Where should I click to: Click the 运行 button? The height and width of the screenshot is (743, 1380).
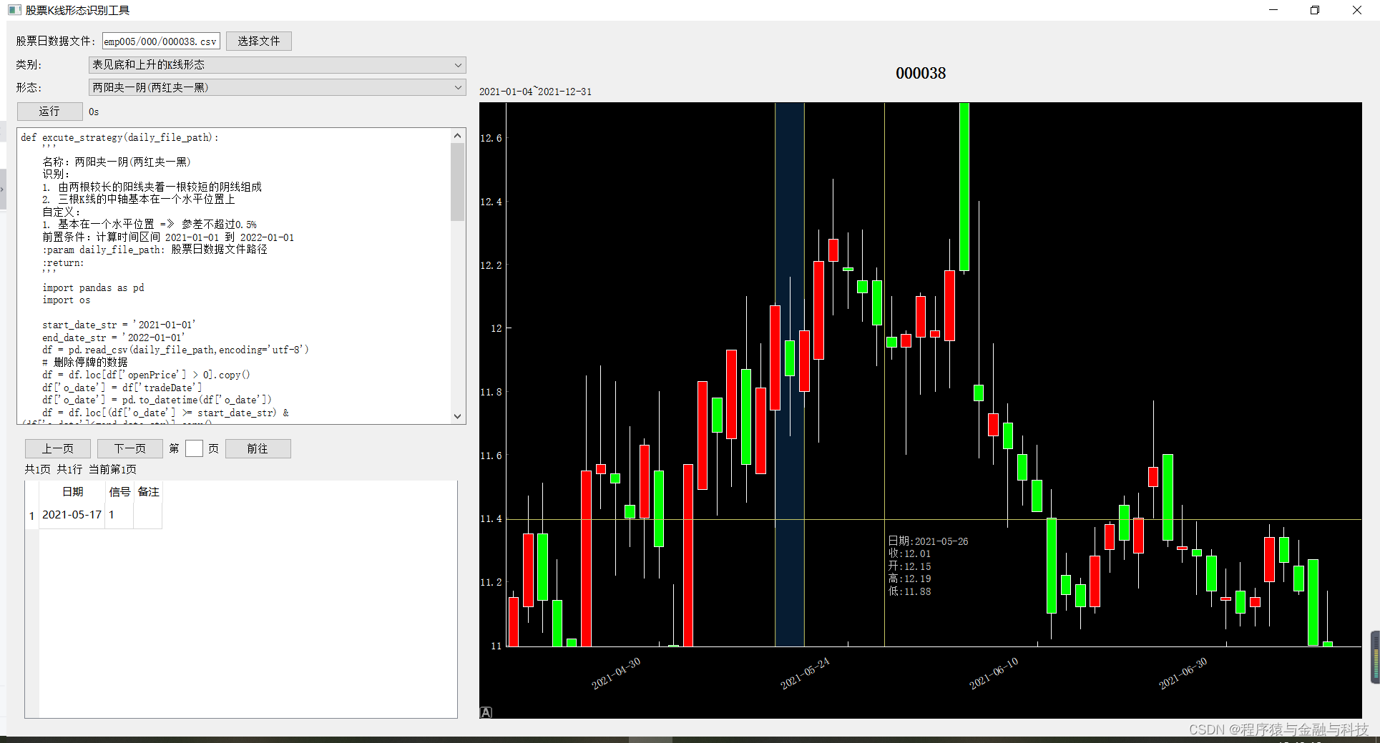[x=49, y=112]
